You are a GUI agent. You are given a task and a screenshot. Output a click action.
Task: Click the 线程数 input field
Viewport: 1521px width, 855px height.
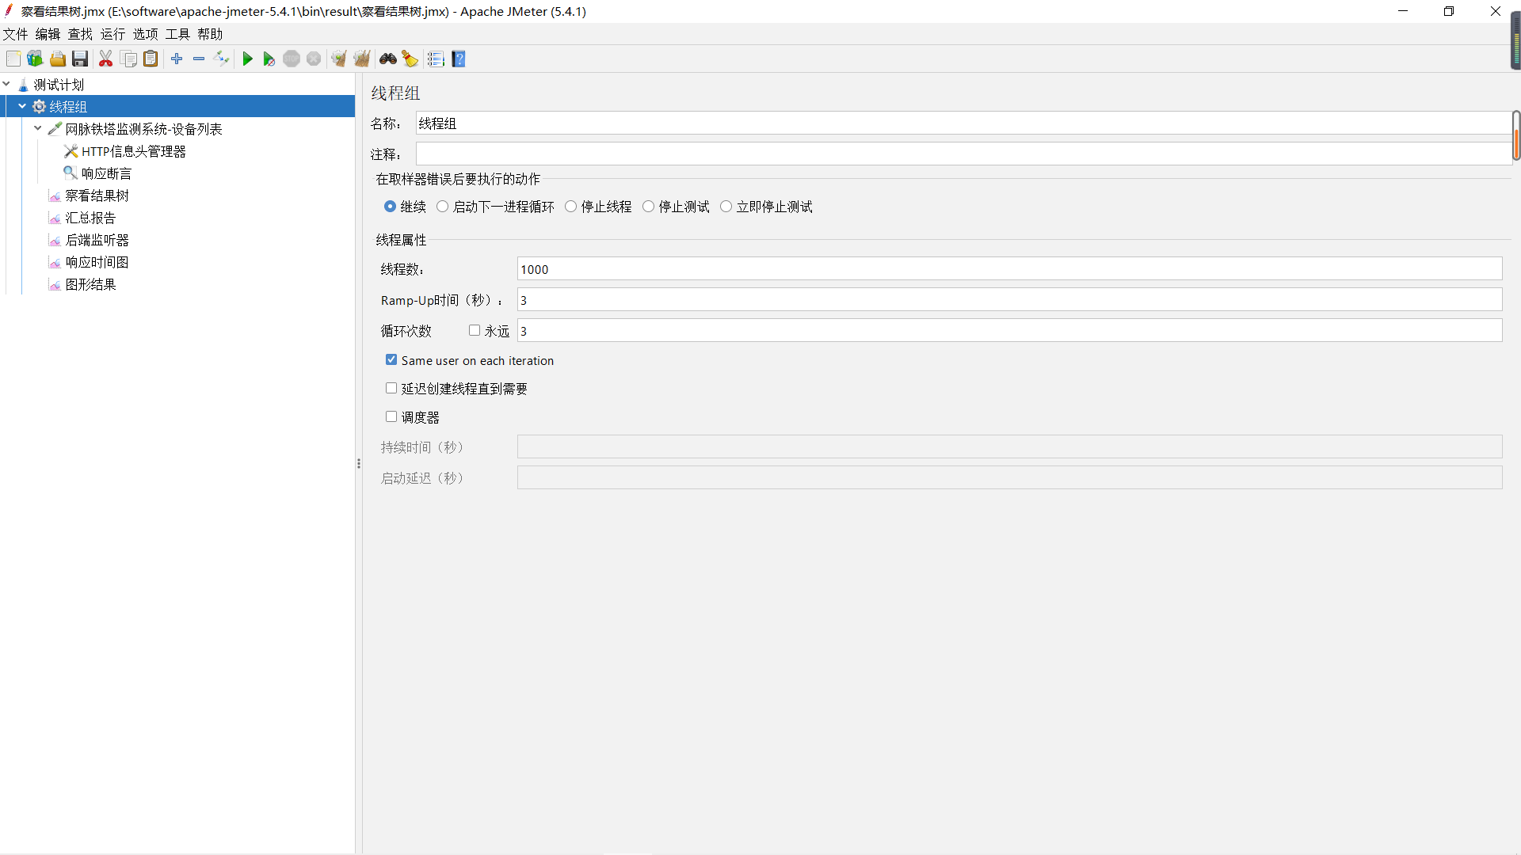(x=1008, y=269)
